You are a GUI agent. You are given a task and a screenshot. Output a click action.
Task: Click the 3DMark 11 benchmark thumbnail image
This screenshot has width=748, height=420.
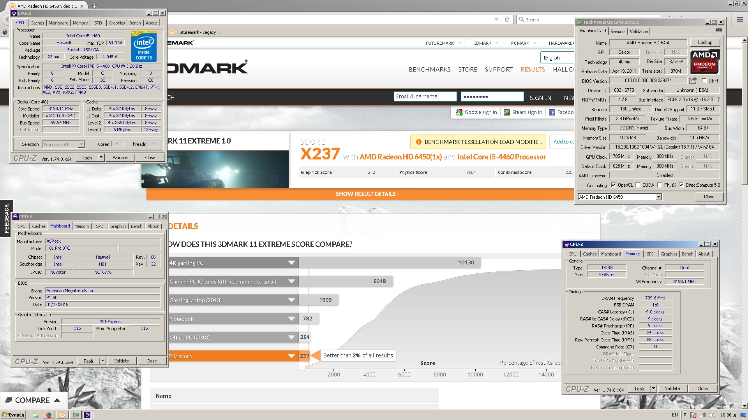(215, 169)
